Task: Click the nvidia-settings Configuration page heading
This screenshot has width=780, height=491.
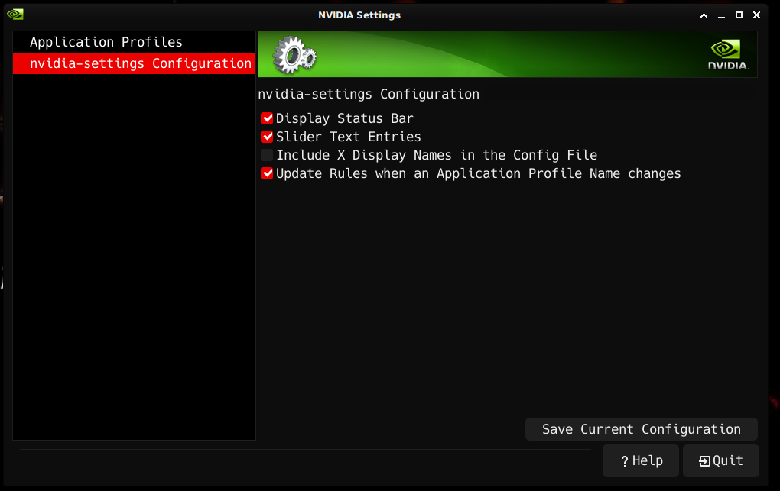Action: 369,94
